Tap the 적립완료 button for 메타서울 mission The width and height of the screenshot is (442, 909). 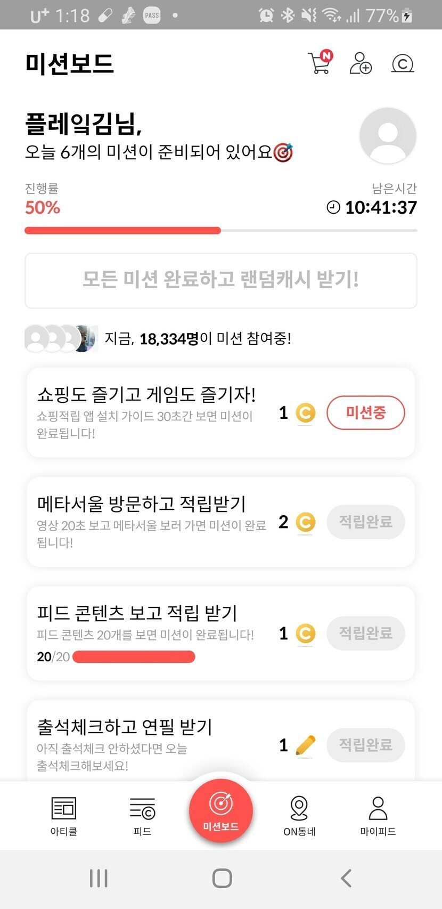coord(366,522)
